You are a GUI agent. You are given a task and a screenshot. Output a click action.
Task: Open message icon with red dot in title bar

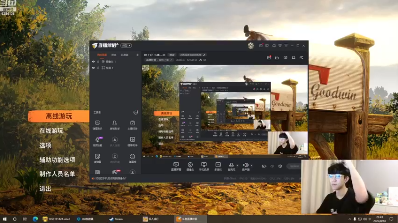pos(261,46)
